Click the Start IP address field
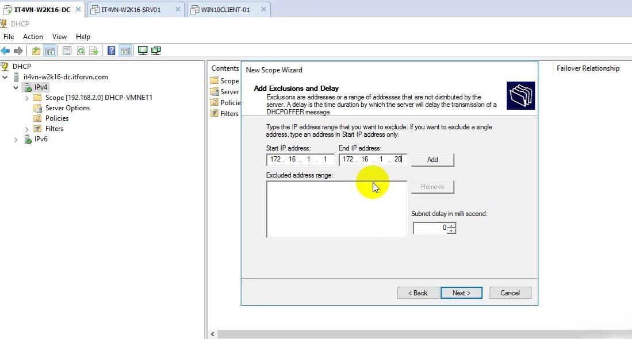The width and height of the screenshot is (632, 339). (300, 160)
